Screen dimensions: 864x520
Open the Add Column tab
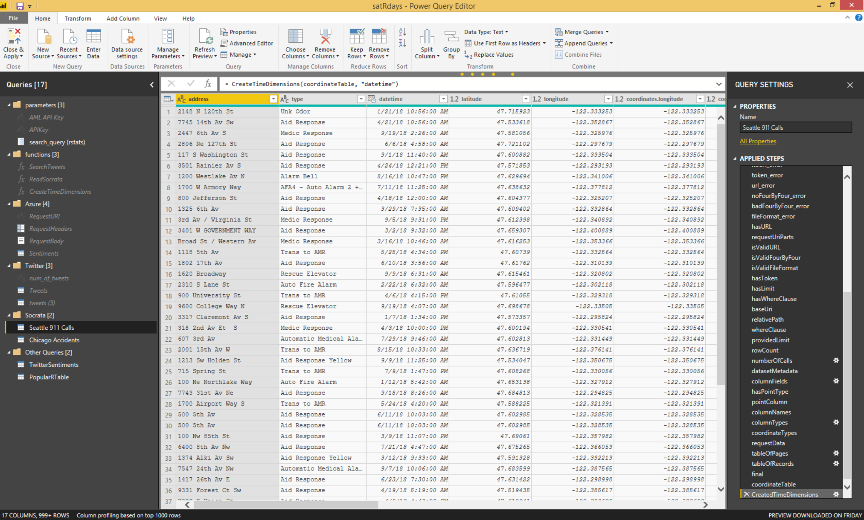(122, 18)
